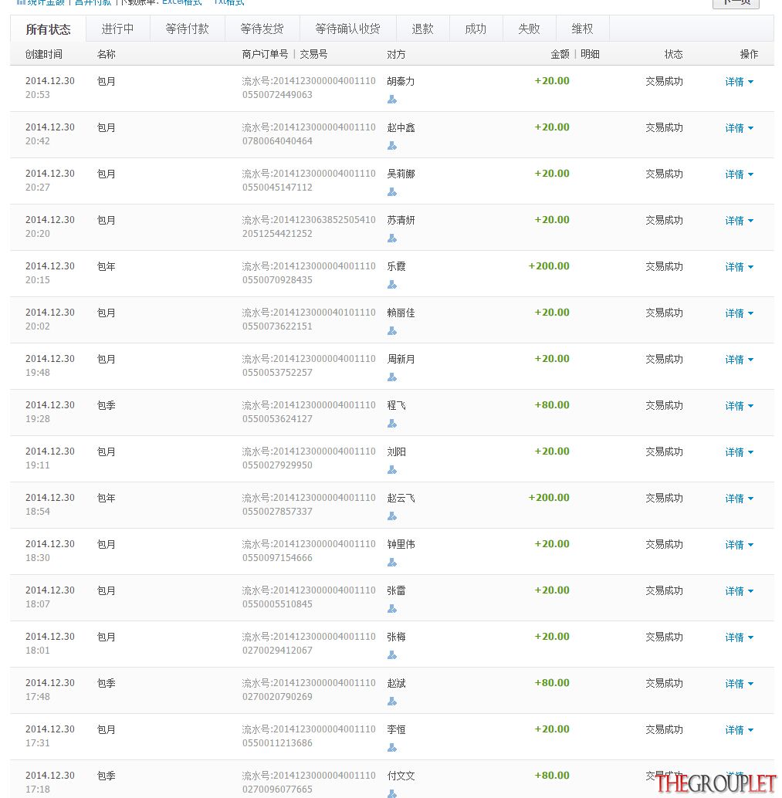Click the user icon under 刘阳

tap(391, 470)
